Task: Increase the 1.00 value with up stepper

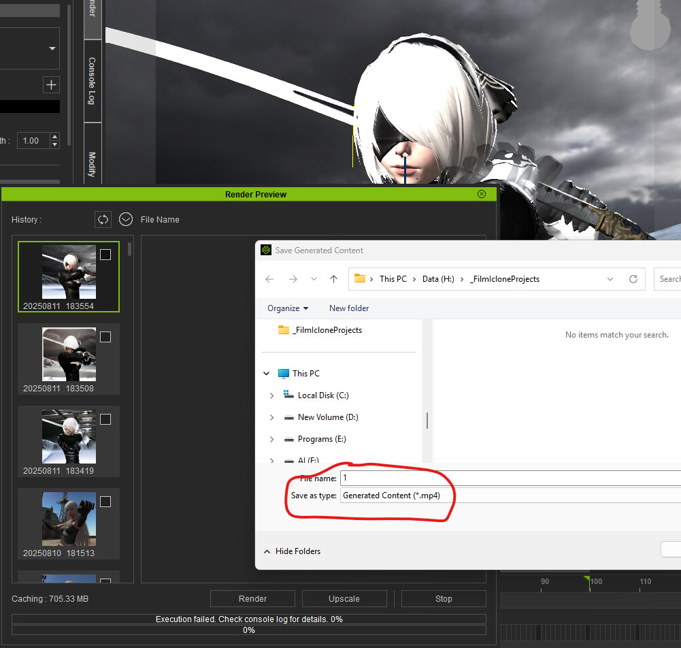Action: point(54,137)
